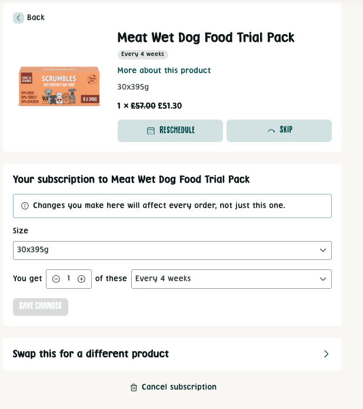This screenshot has height=409, width=363.
Task: Click the trash icon beside Cancel subscription
Action: click(x=134, y=388)
